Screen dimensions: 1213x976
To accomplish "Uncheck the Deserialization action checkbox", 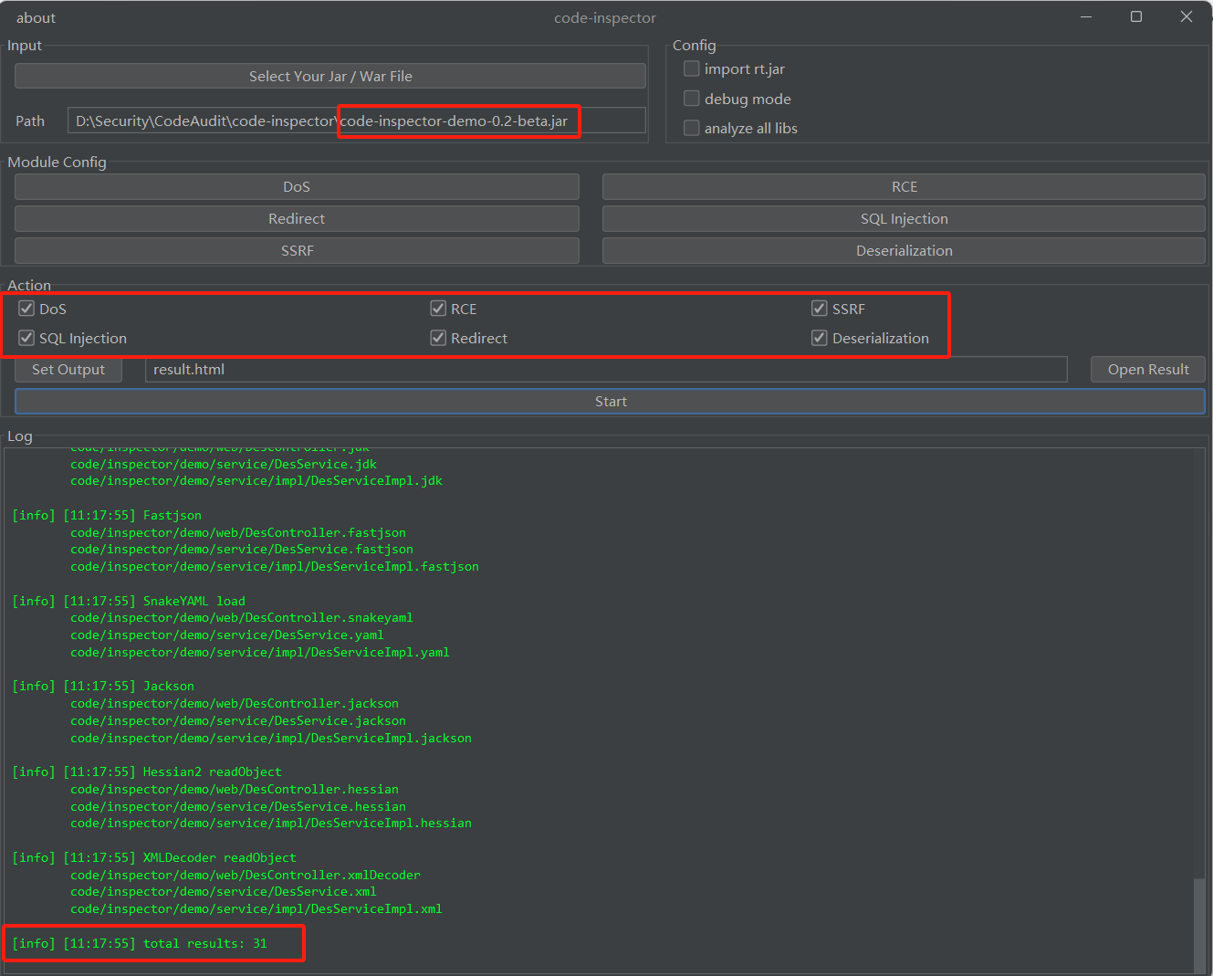I will (x=820, y=338).
